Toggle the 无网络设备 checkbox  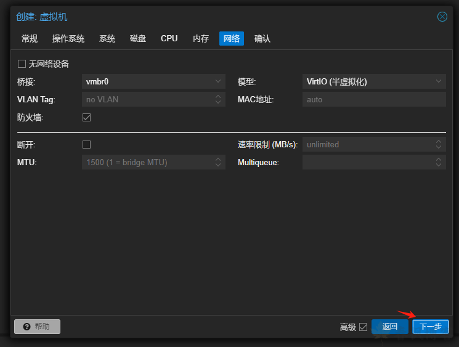click(22, 63)
